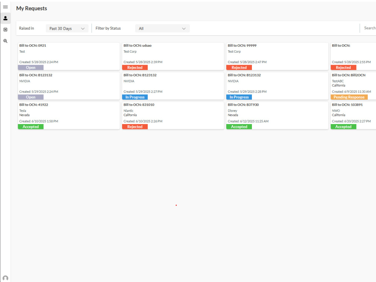Click Created: 6/20/2025 2:27 PM text
Image resolution: width=376 pixels, height=282 pixels.
coord(351,121)
